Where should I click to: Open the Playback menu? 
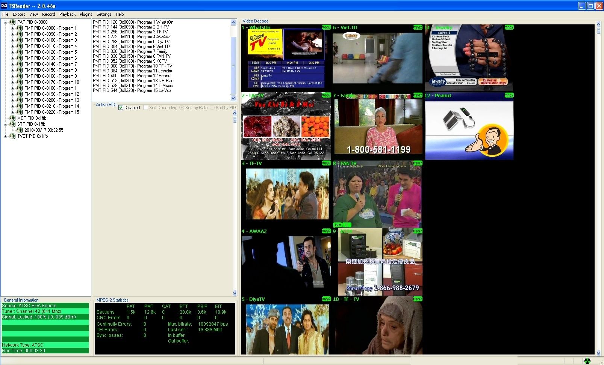coord(67,14)
